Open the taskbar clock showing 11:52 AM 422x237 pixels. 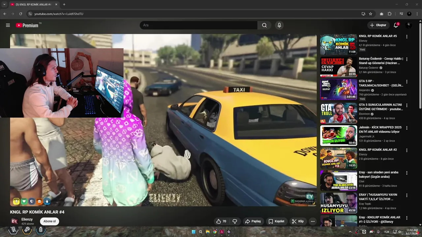pyautogui.click(x=412, y=232)
